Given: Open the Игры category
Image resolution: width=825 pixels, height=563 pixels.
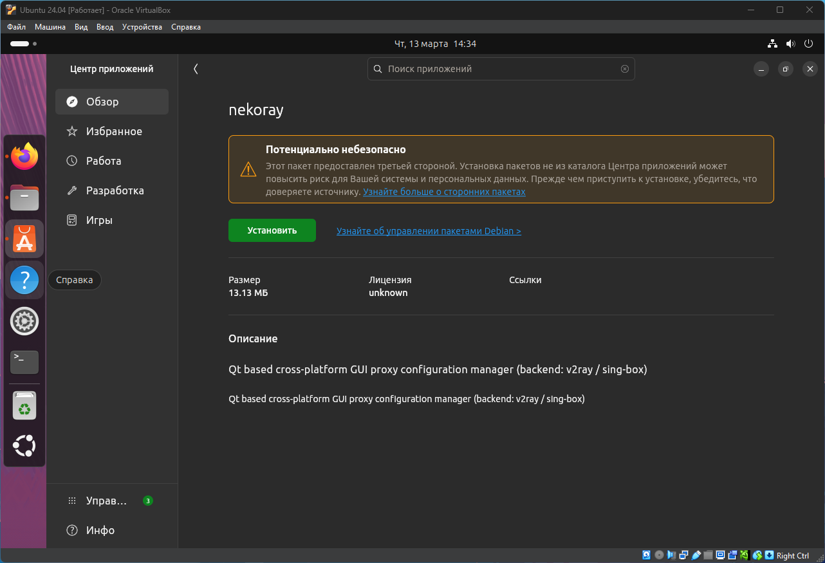Looking at the screenshot, I should pos(112,220).
